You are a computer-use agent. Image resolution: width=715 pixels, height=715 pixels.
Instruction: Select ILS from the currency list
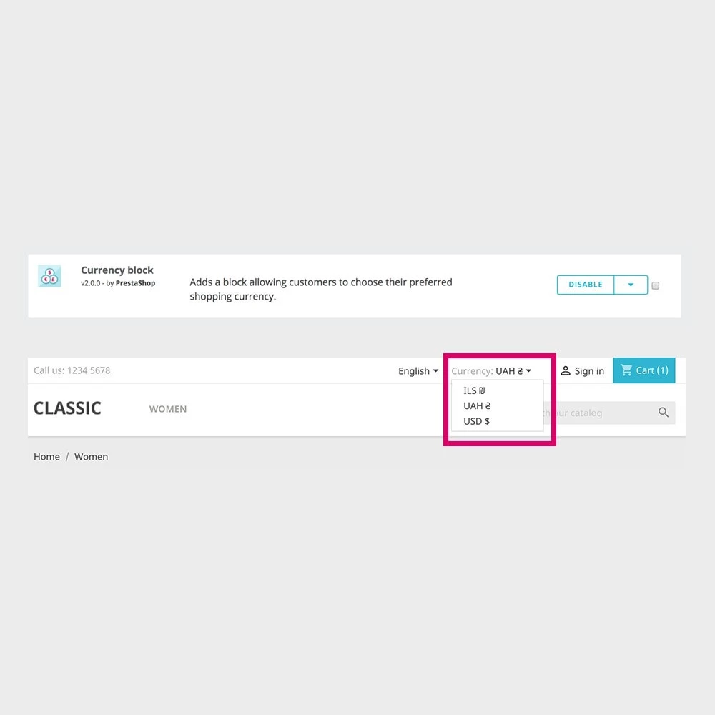point(474,391)
